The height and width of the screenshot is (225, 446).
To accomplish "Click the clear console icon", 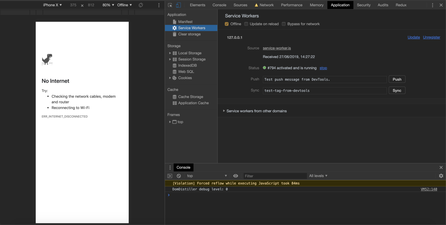I will tap(179, 176).
